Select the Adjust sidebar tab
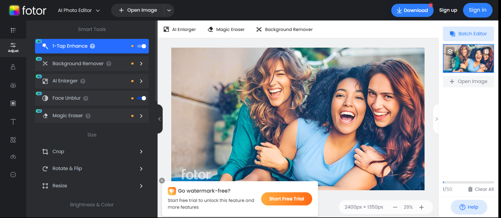Viewport: 501px width, 218px height. click(x=13, y=48)
